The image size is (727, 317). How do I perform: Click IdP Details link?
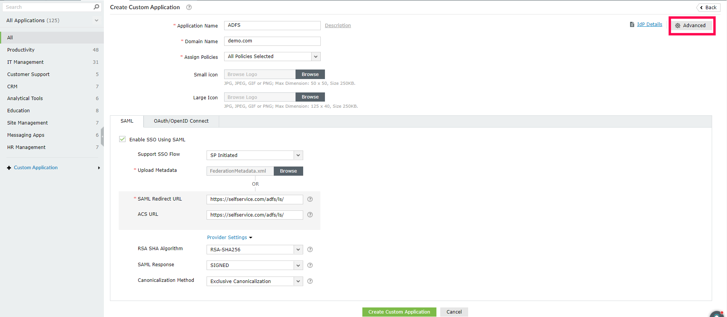click(x=649, y=24)
